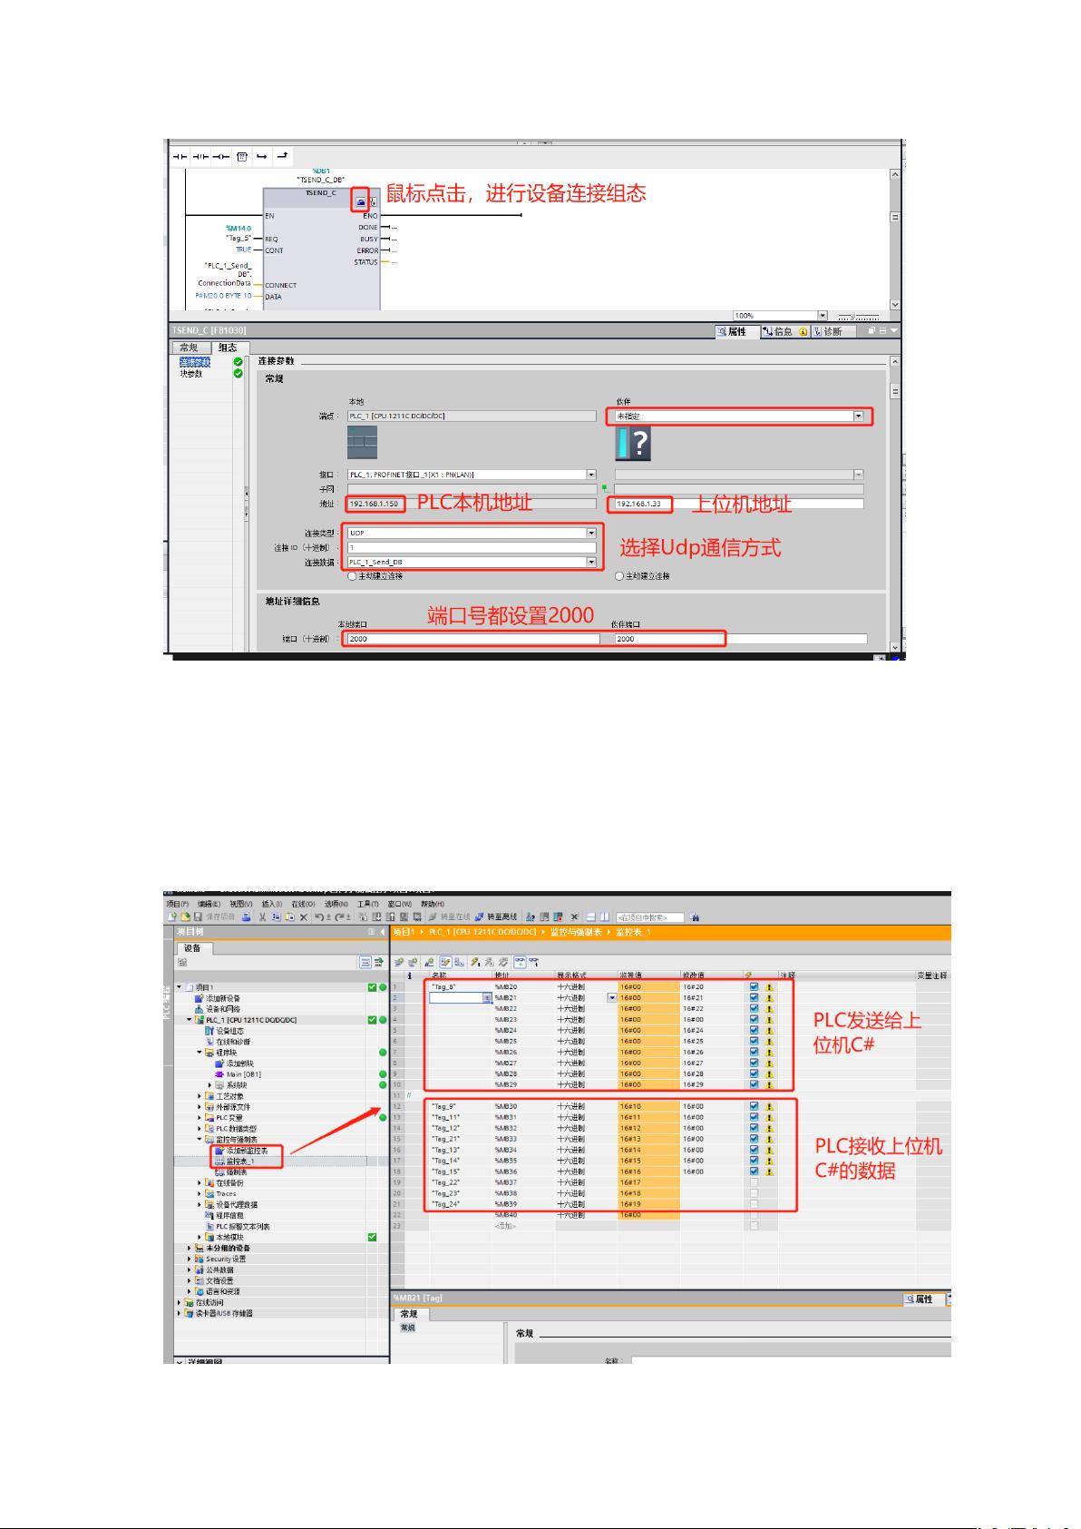Click the unspecified partner device question-mark icon

pos(633,444)
